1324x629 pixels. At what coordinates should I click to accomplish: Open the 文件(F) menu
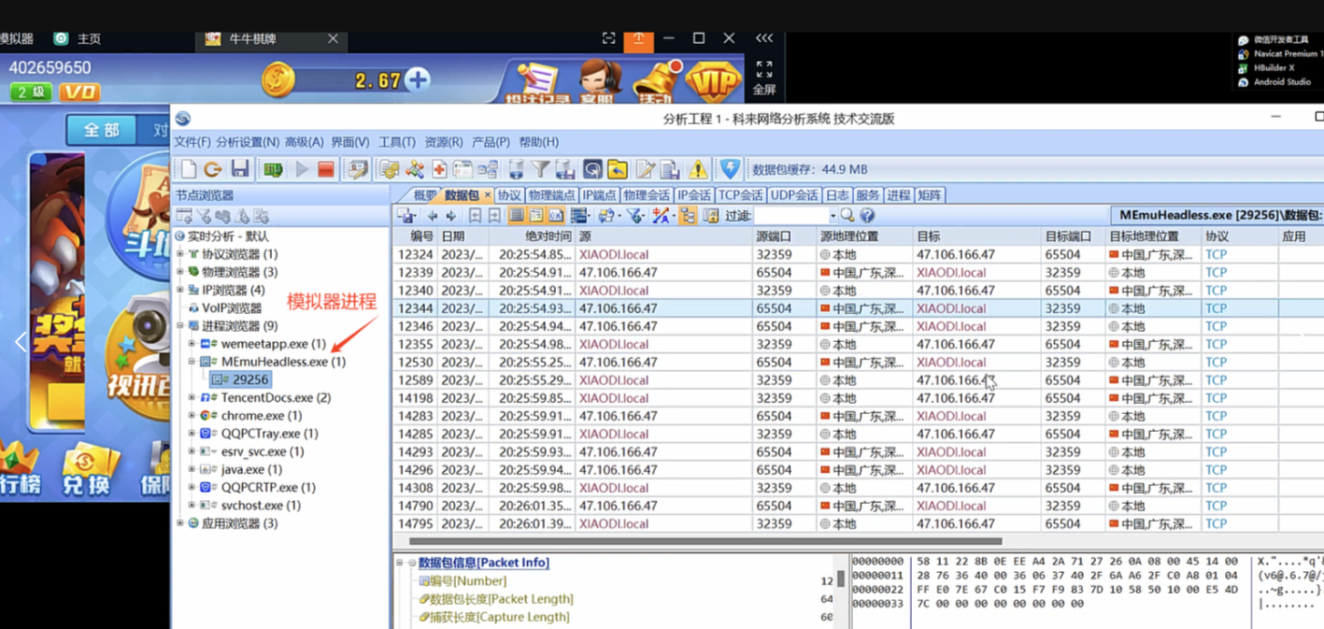coord(192,142)
